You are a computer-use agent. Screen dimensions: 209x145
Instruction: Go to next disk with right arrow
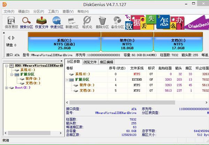pos(13,38)
